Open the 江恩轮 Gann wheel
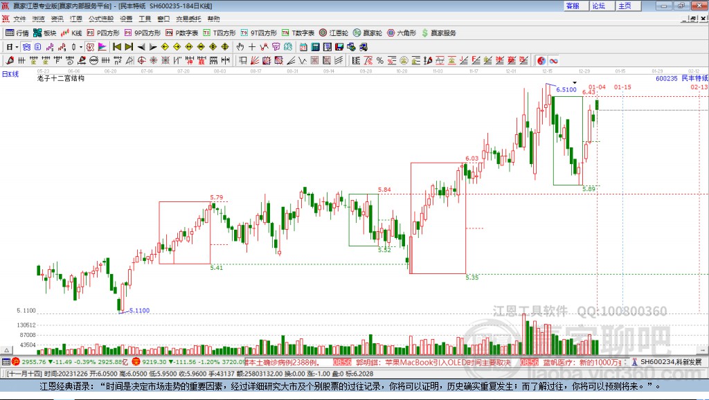 click(x=334, y=33)
